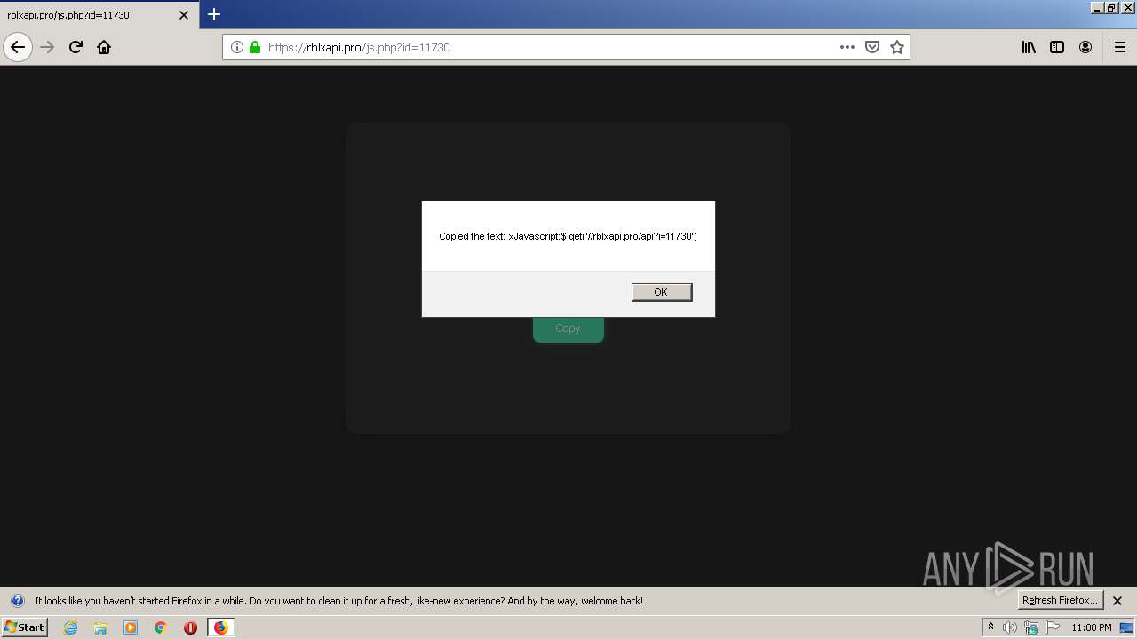
Task: Click the taskbar clock 11:00 PM
Action: point(1092,627)
